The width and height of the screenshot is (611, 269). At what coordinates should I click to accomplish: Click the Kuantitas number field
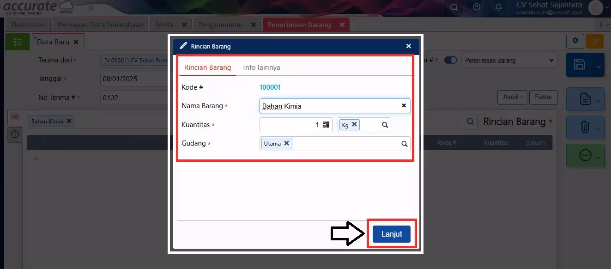point(296,125)
